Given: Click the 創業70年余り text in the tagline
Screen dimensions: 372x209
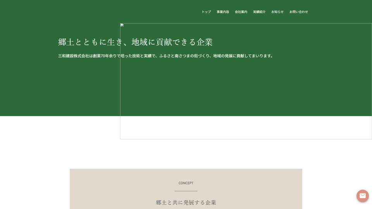Looking at the screenshot, I should 105,56.
